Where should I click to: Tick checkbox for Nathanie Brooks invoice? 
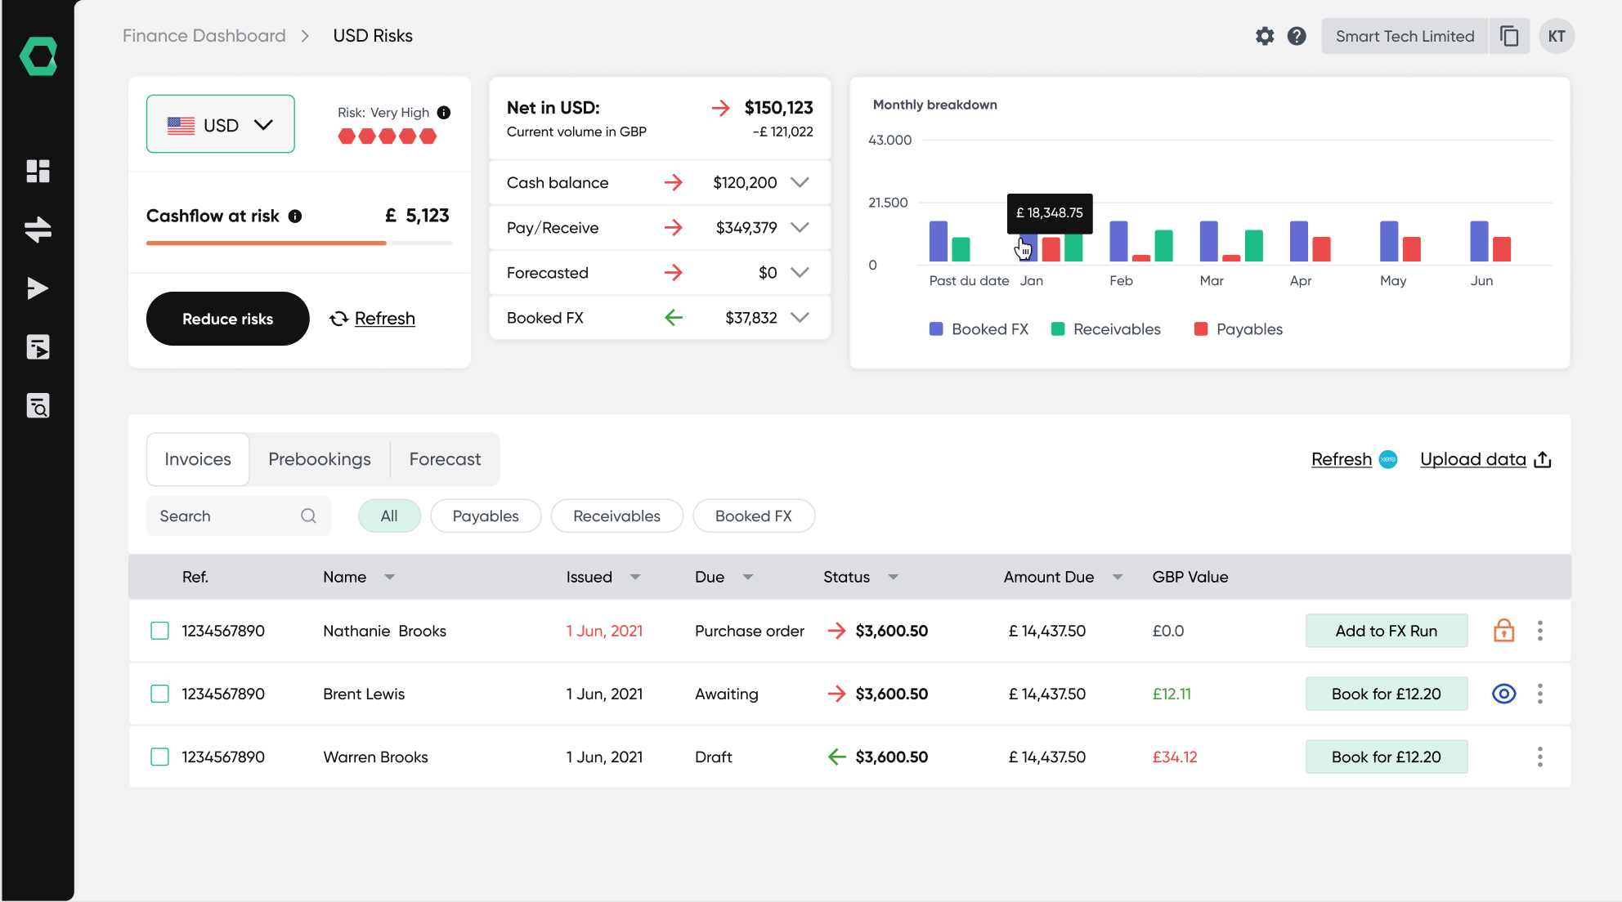tap(159, 631)
